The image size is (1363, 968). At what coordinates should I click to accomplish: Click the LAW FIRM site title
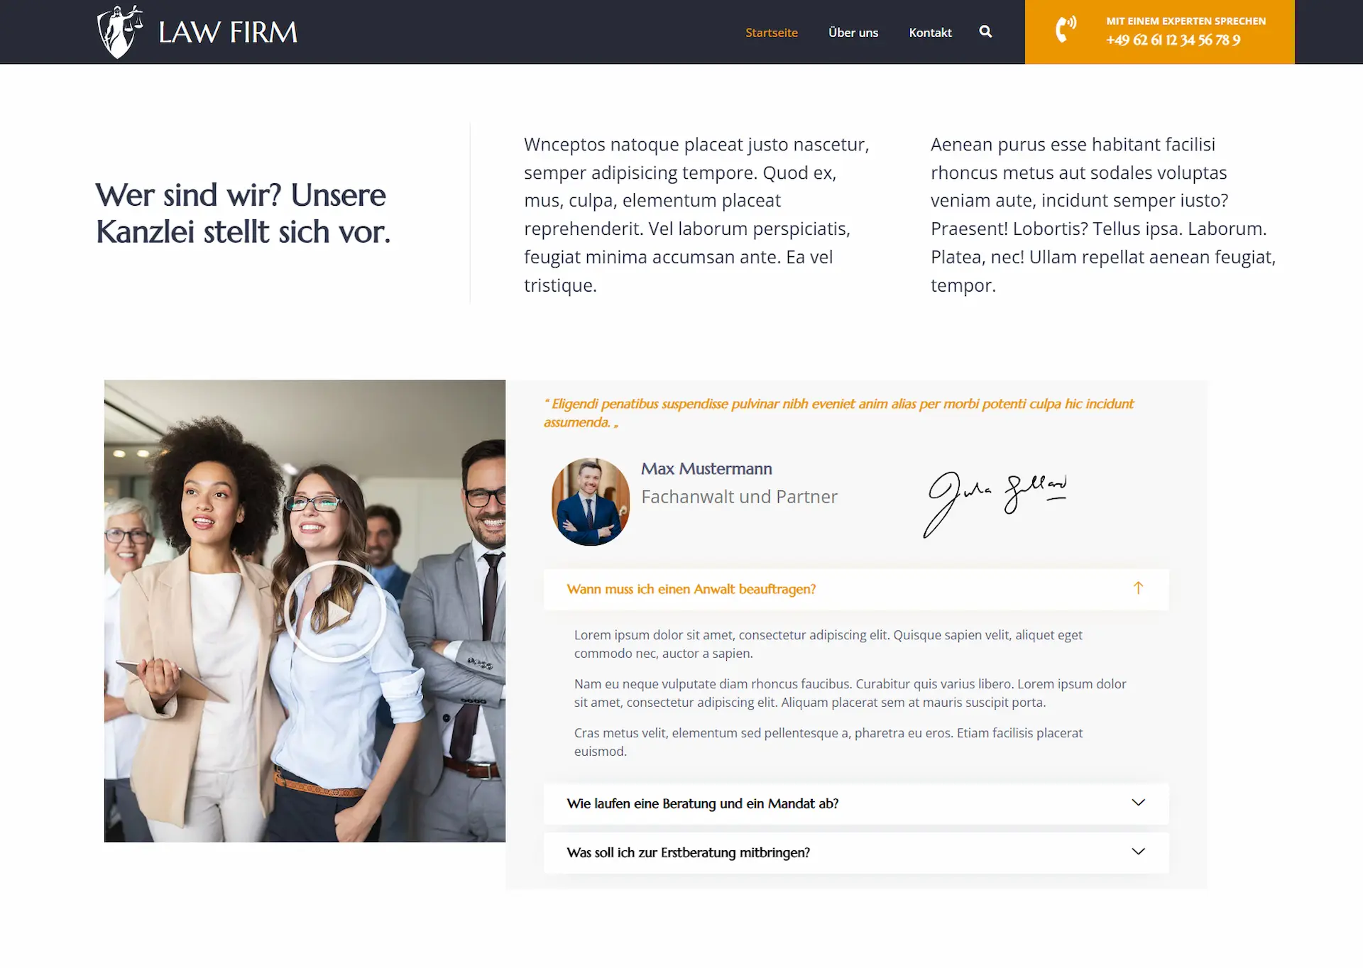[228, 33]
